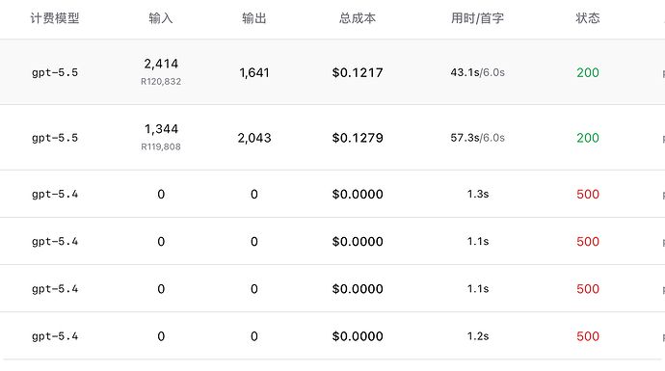Click the 状态 column header
Screen dimensions: 665x371
coord(588,18)
